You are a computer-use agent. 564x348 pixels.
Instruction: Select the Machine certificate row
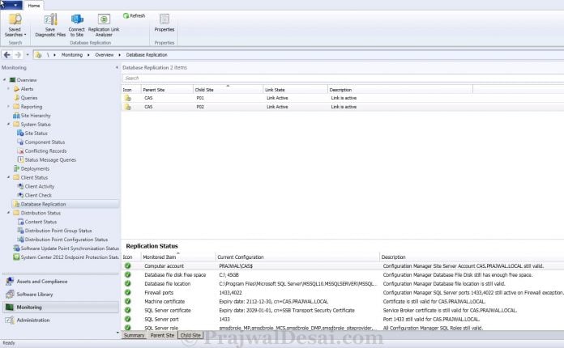[x=343, y=302]
